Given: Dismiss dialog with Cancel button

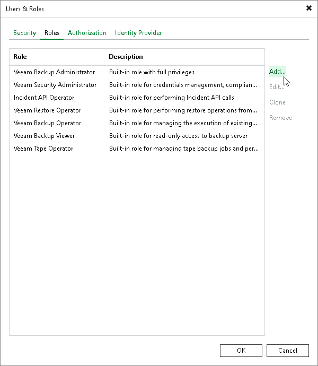Looking at the screenshot, I should coord(288,351).
